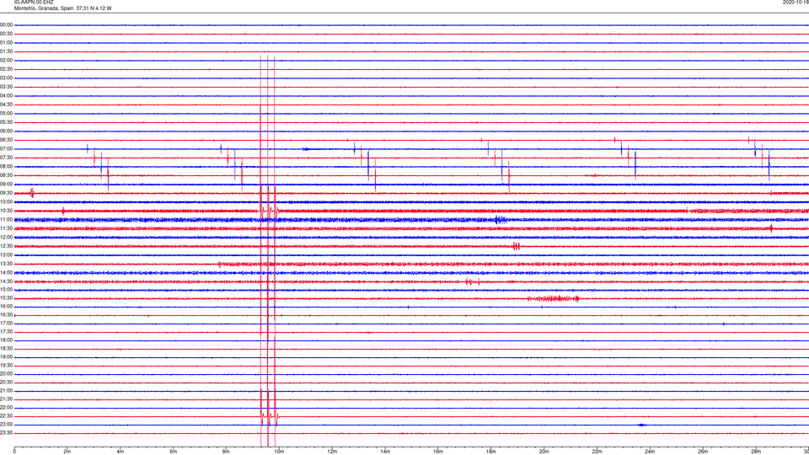Select the 03:30 trace time label
809x455 pixels.
6,87
